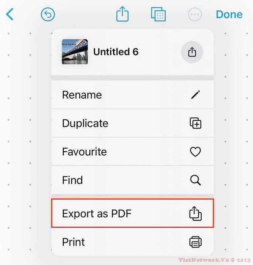Screen dimensions: 253x265
Task: Select Rename from the menu
Action: [x=133, y=95]
